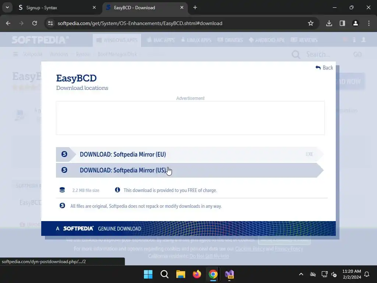Viewport: 377px width, 283px height.
Task: Click the Chrome taskbar icon
Action: (213, 274)
